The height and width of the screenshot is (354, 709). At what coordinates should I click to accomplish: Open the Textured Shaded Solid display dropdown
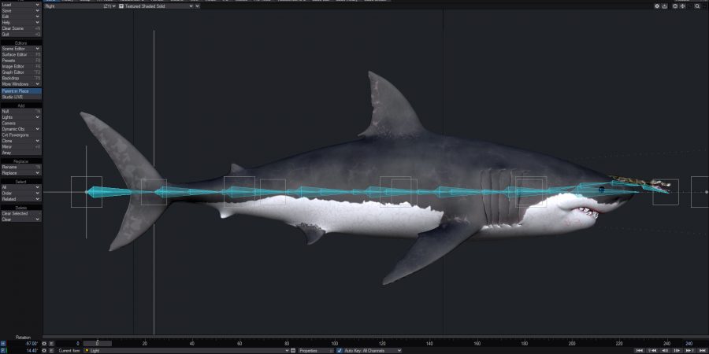157,6
